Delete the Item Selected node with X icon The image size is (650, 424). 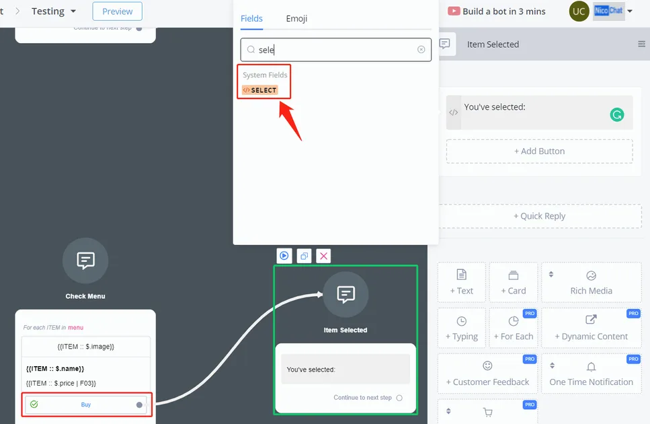pos(324,256)
